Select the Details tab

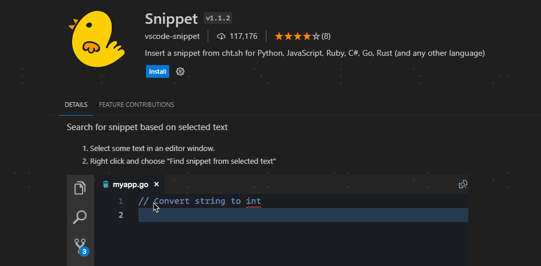click(76, 105)
